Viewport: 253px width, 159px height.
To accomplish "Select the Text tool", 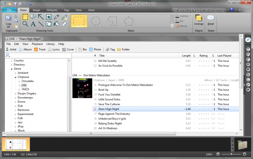I will coord(33,24).
